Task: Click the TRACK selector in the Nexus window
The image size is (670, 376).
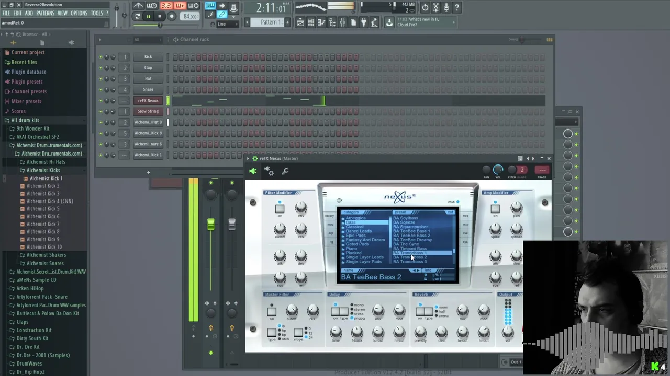Action: pos(542,170)
